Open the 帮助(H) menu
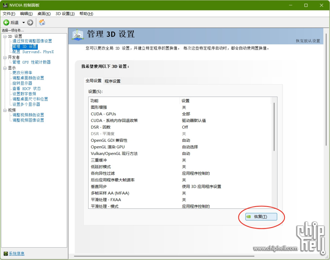Image resolution: width=330 pixels, height=260 pixels. point(86,14)
